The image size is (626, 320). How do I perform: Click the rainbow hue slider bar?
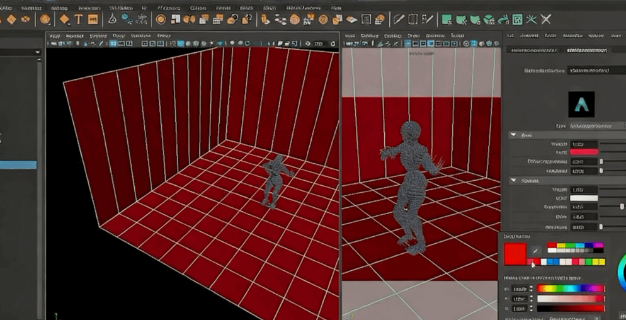[x=570, y=289]
